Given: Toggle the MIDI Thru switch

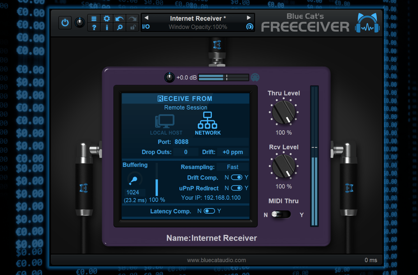Looking at the screenshot, I should 281,214.
